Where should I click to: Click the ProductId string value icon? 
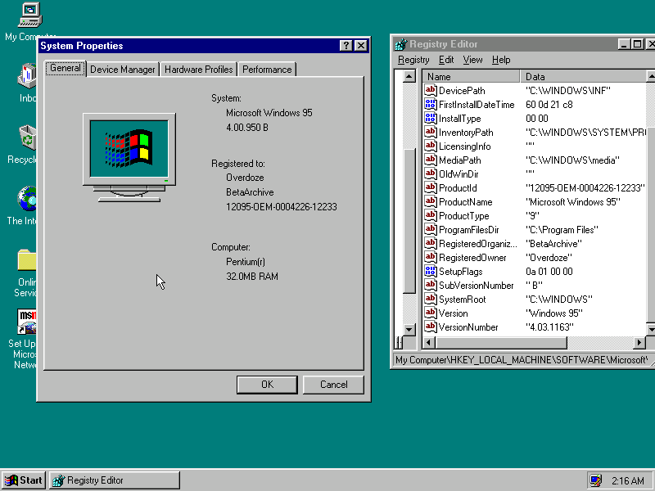[430, 187]
